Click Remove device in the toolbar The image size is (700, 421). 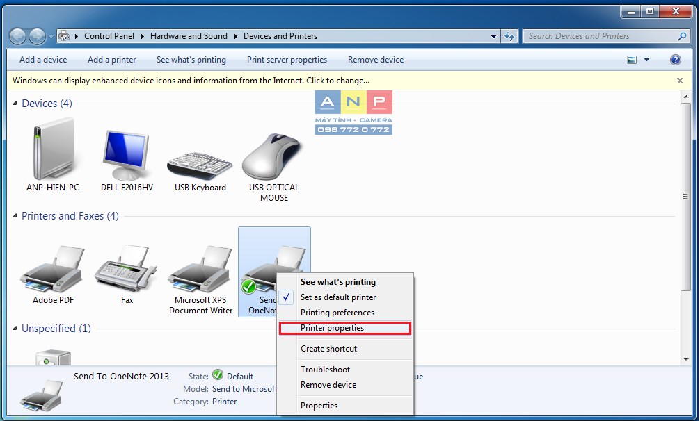point(376,60)
